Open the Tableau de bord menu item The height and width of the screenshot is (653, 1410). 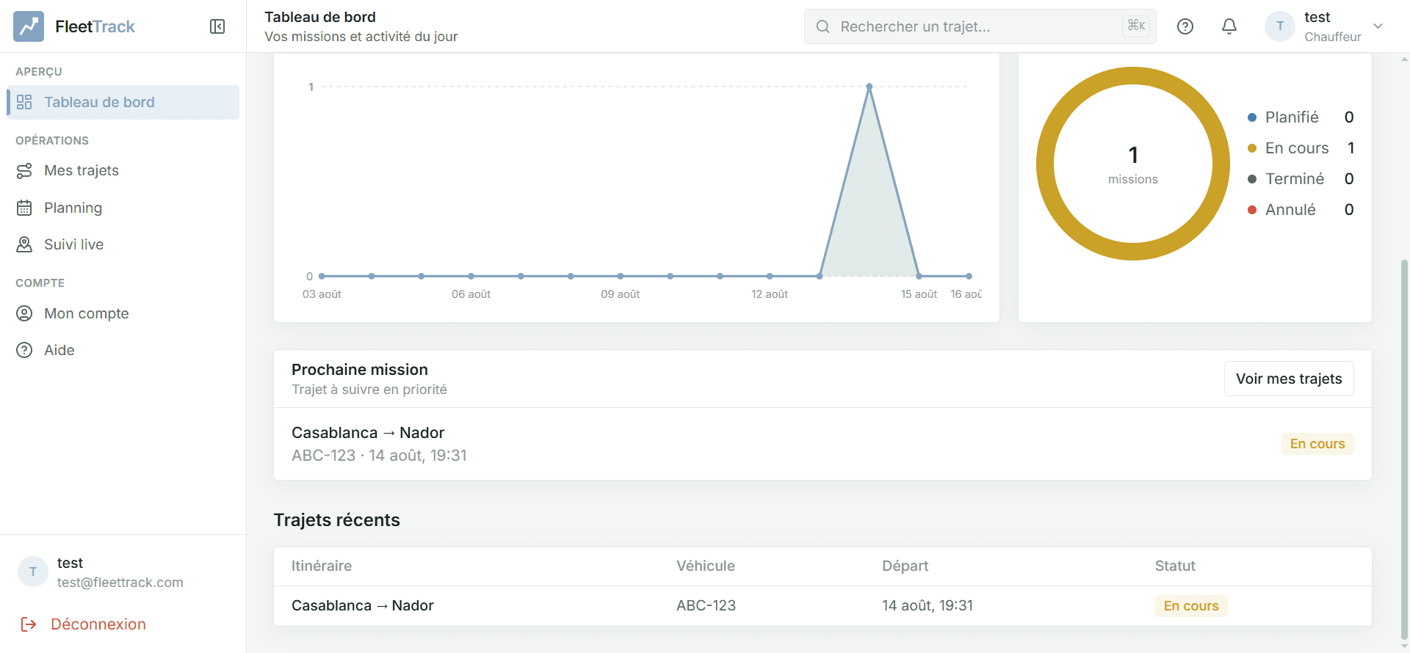(x=123, y=102)
